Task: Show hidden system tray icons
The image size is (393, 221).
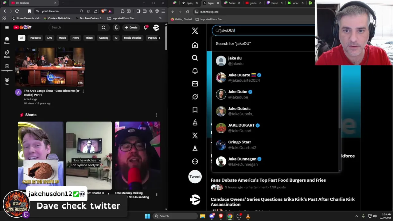Action: pos(357,216)
